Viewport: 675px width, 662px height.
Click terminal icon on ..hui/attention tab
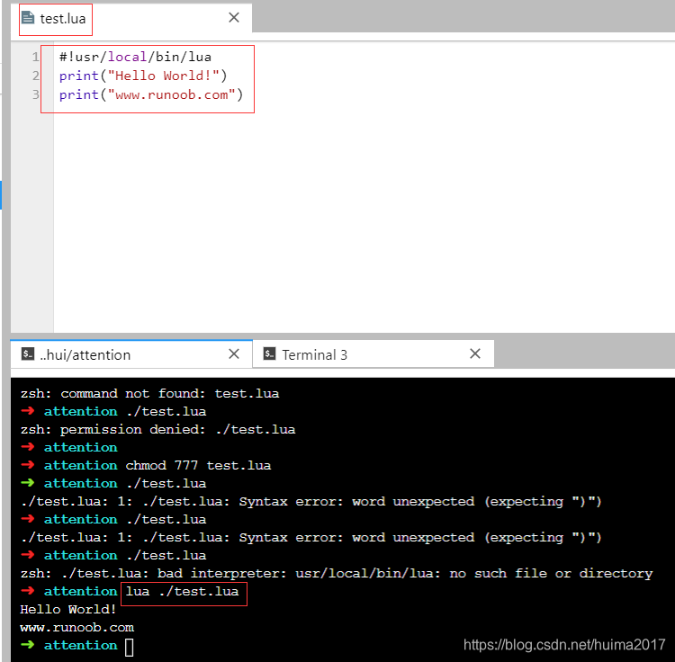[28, 354]
